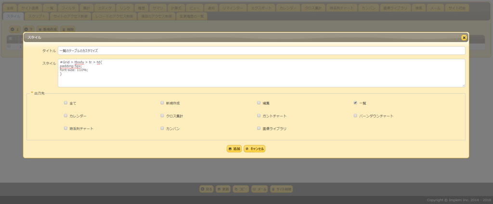Check the ガントチャート checkbox
493x204 pixels.
click(x=259, y=115)
